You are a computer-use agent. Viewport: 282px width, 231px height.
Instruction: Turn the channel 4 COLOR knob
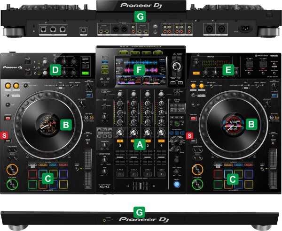coord(161,133)
